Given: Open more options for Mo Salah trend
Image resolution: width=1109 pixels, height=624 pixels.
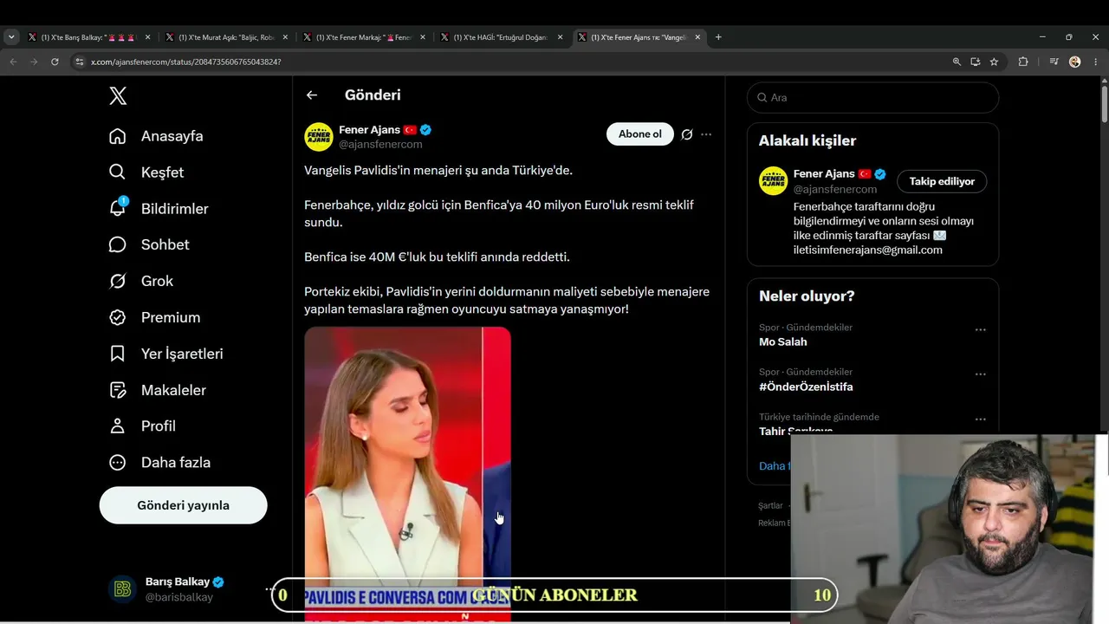Looking at the screenshot, I should pos(981,330).
